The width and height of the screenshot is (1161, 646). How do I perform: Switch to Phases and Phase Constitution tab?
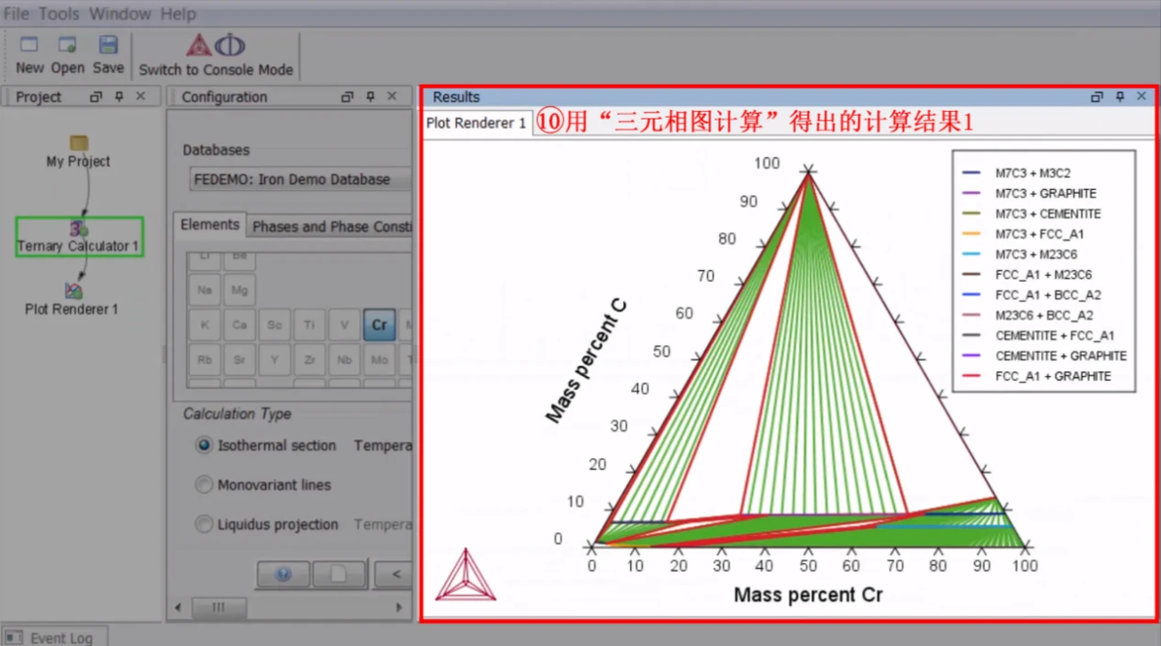pos(331,226)
